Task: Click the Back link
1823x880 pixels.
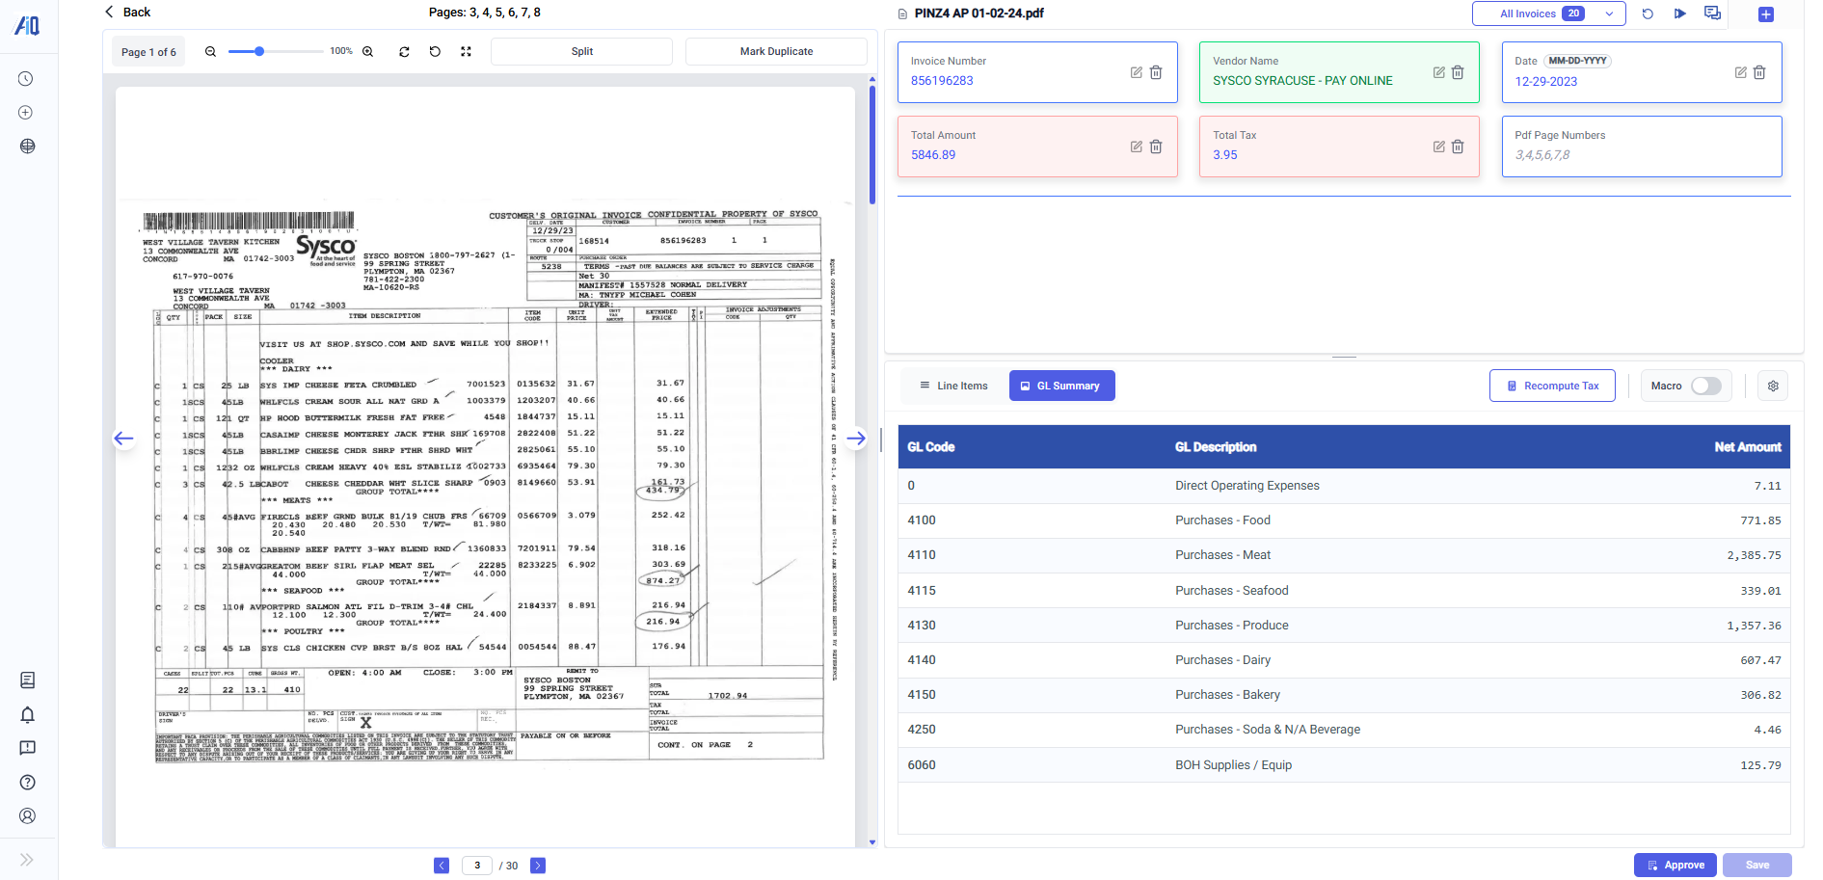Action: [127, 13]
